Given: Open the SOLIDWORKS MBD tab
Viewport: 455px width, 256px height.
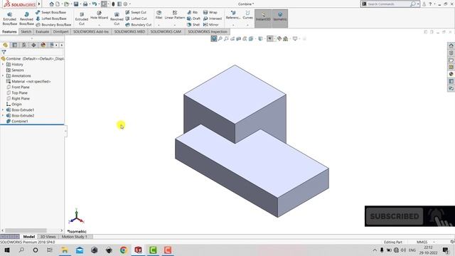Looking at the screenshot, I should tap(129, 31).
